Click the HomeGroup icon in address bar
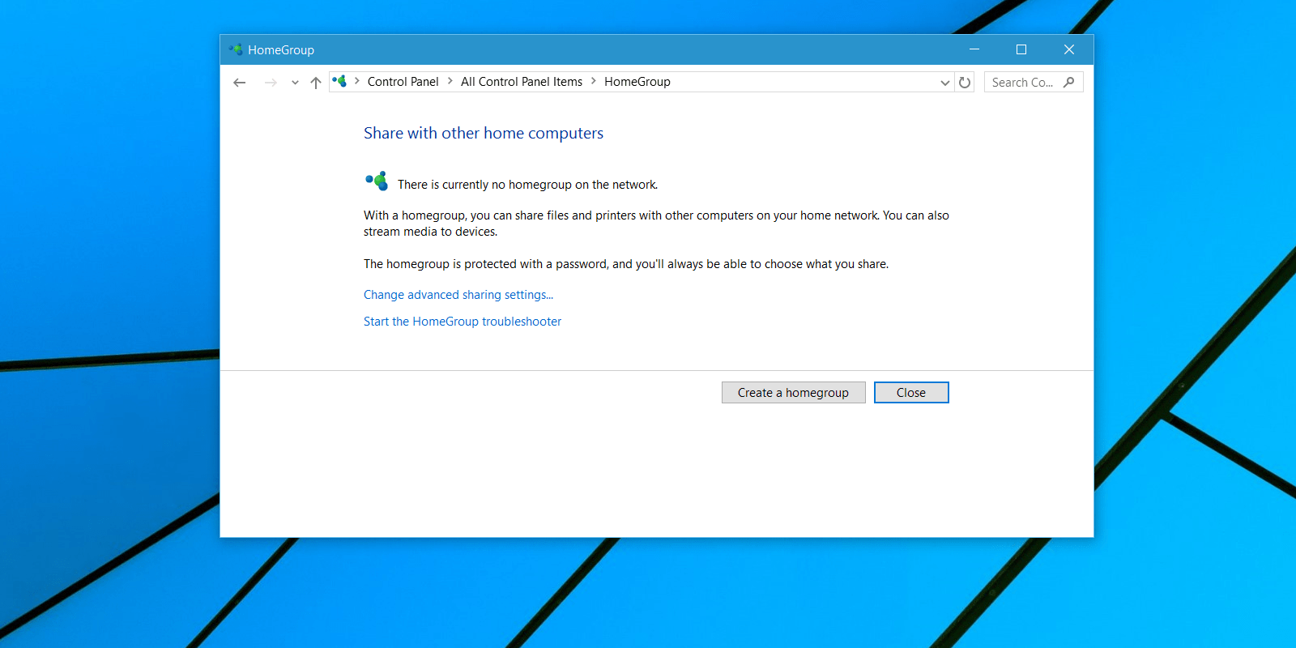Viewport: 1296px width, 648px height. click(339, 81)
